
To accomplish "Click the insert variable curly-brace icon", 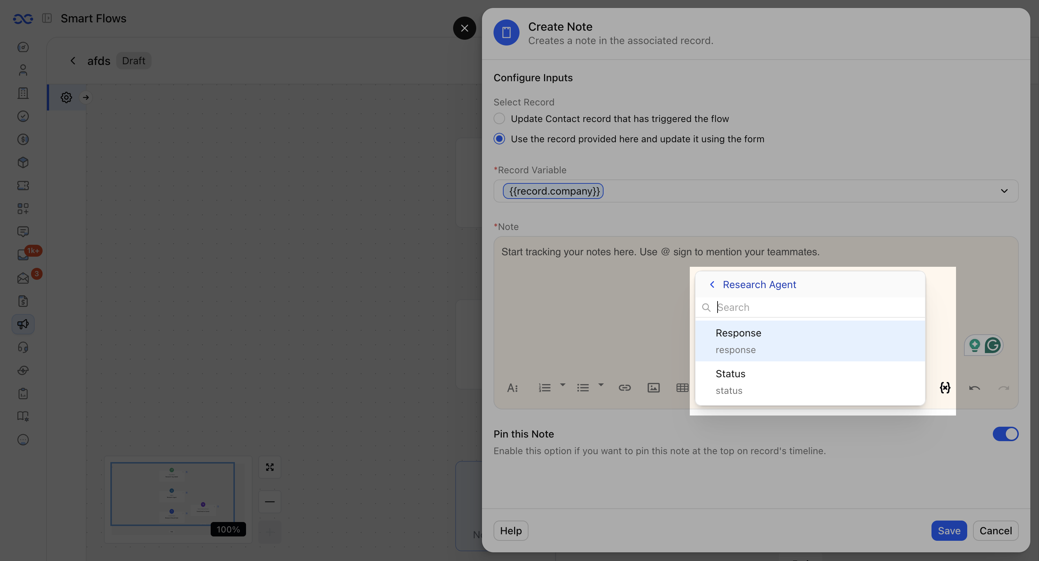I will (945, 388).
